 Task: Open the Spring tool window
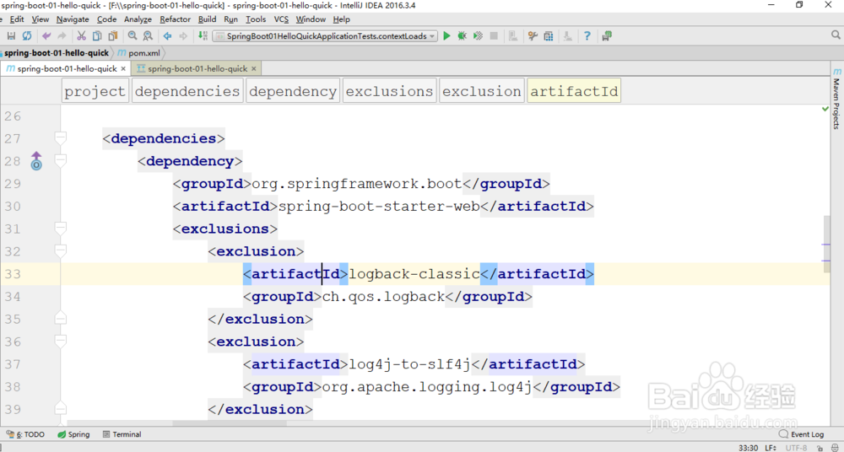tap(73, 434)
